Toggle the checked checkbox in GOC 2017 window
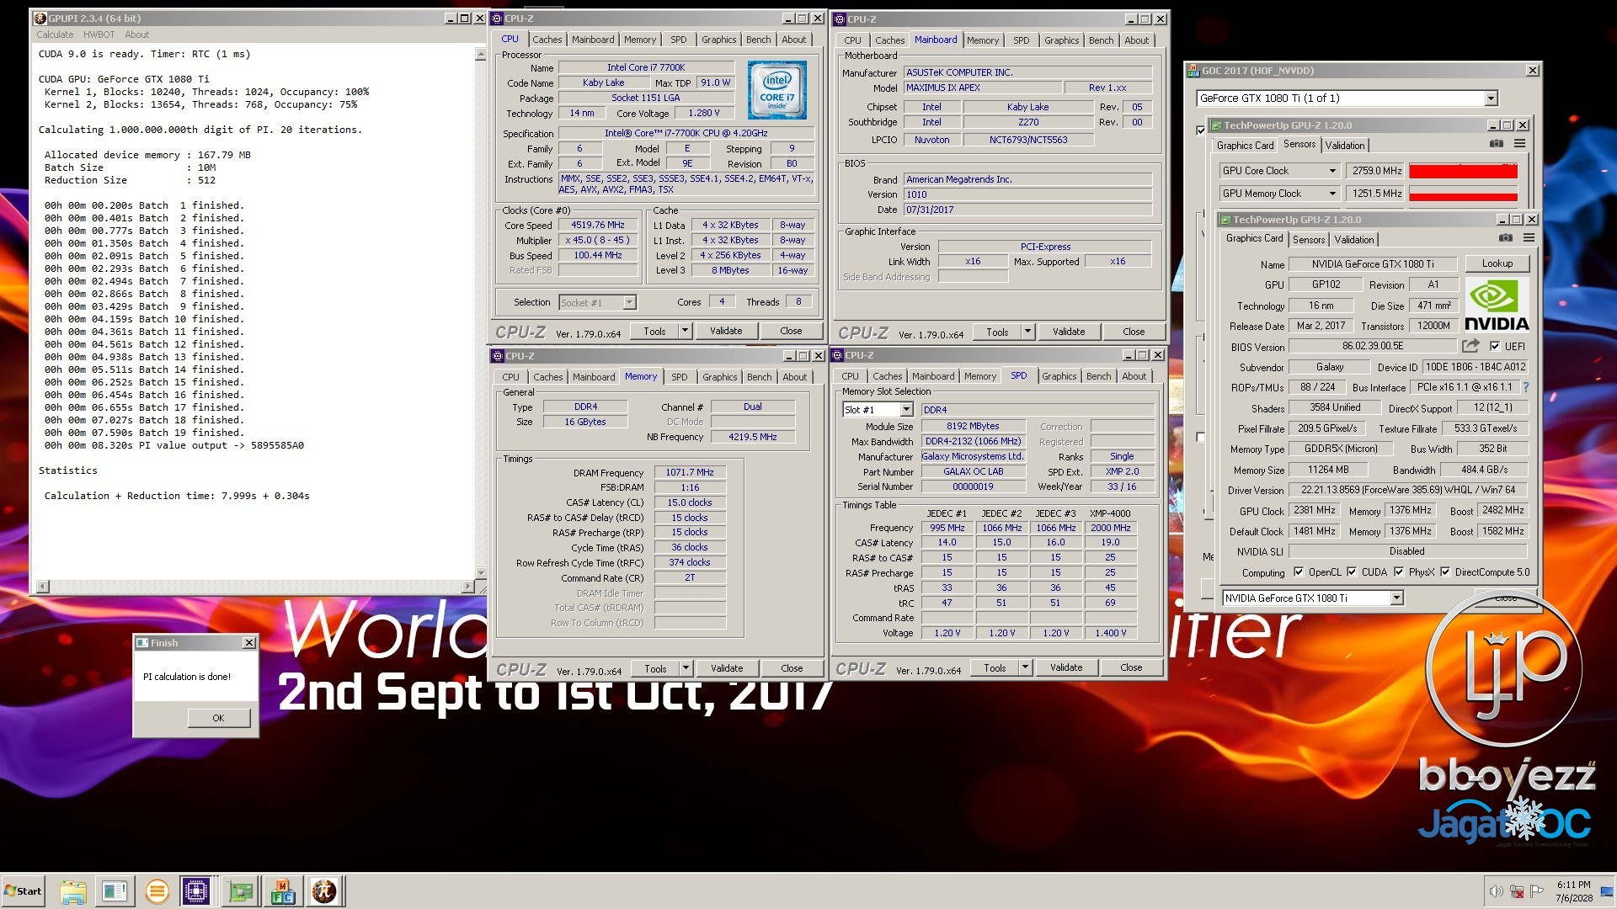Image resolution: width=1617 pixels, height=909 pixels. tap(1201, 130)
